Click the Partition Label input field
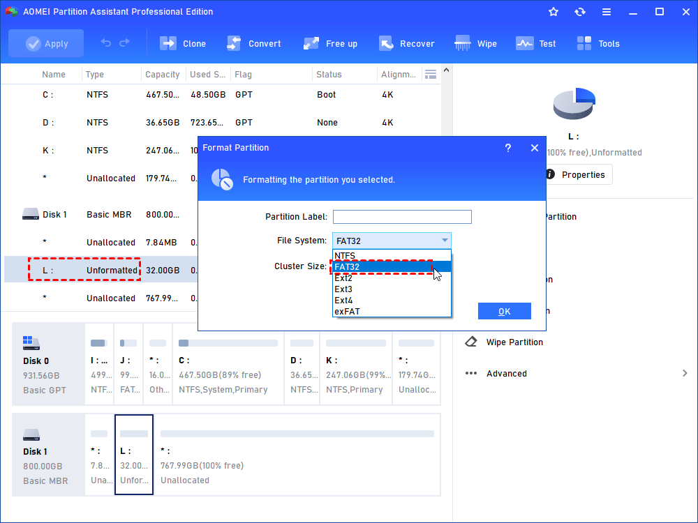 point(402,217)
